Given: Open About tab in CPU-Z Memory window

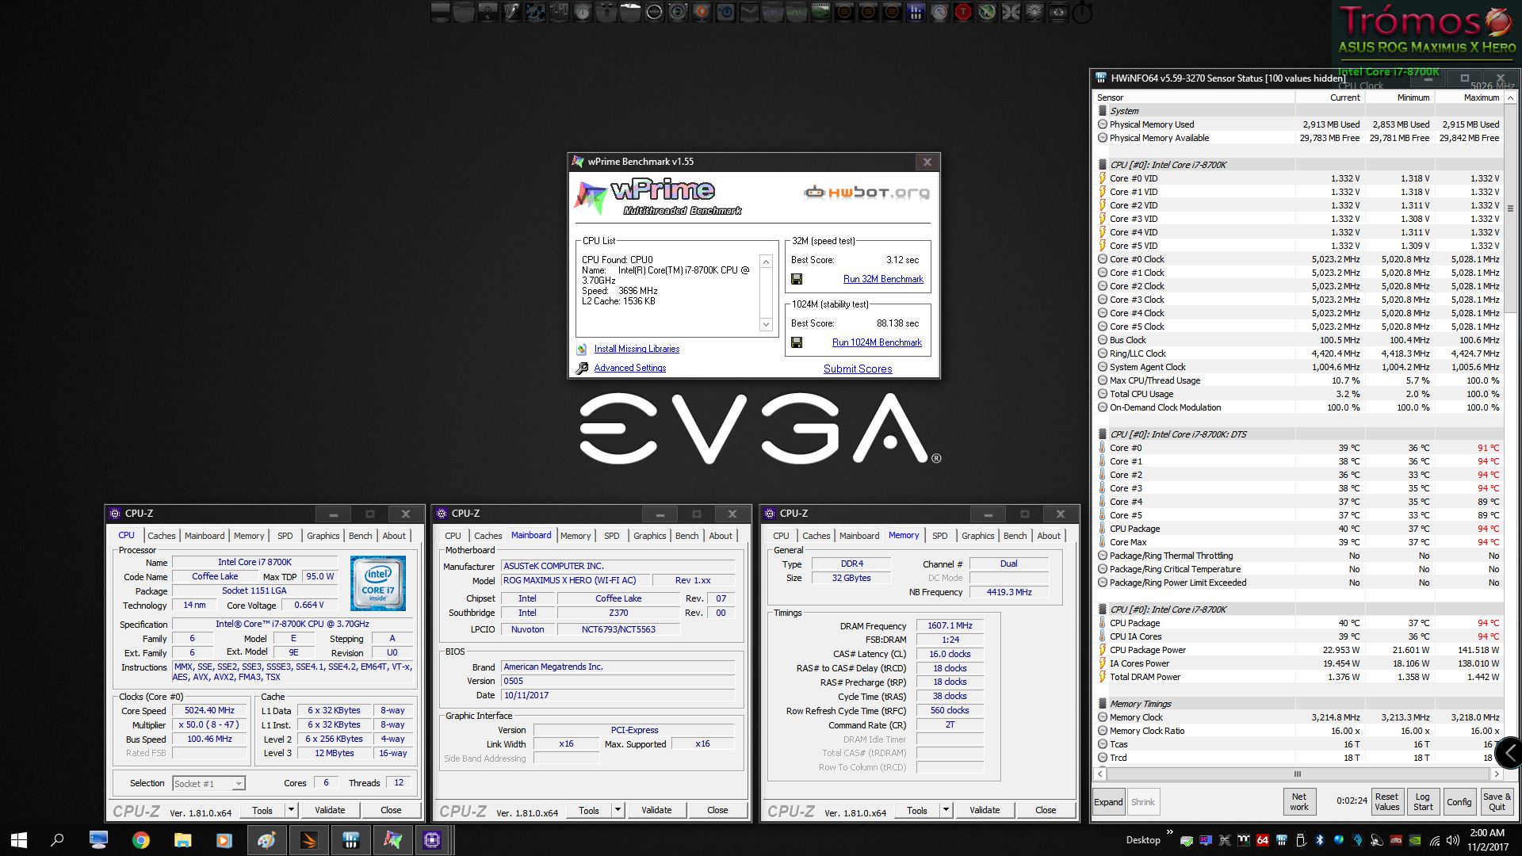Looking at the screenshot, I should click(1049, 536).
